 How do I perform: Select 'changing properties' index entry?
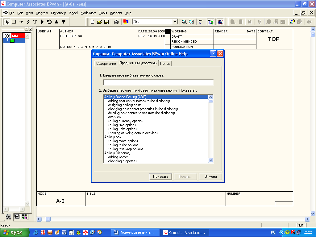(x=123, y=161)
